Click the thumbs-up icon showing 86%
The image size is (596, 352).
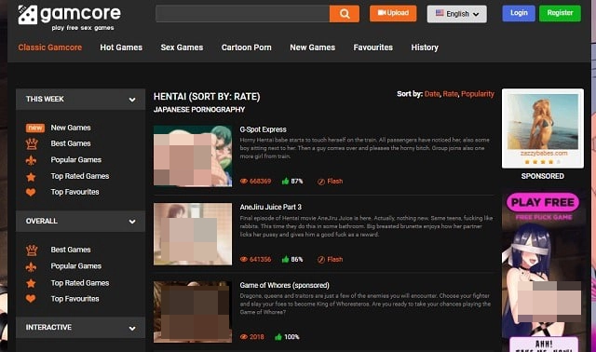tap(285, 259)
